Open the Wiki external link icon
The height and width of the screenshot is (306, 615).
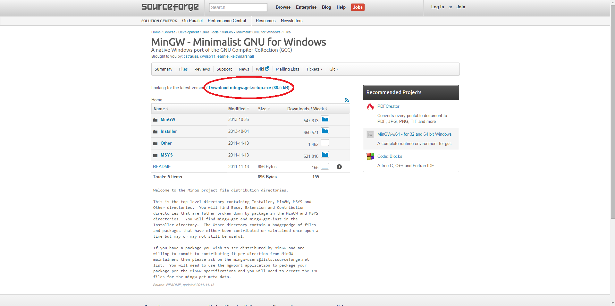[x=267, y=69]
